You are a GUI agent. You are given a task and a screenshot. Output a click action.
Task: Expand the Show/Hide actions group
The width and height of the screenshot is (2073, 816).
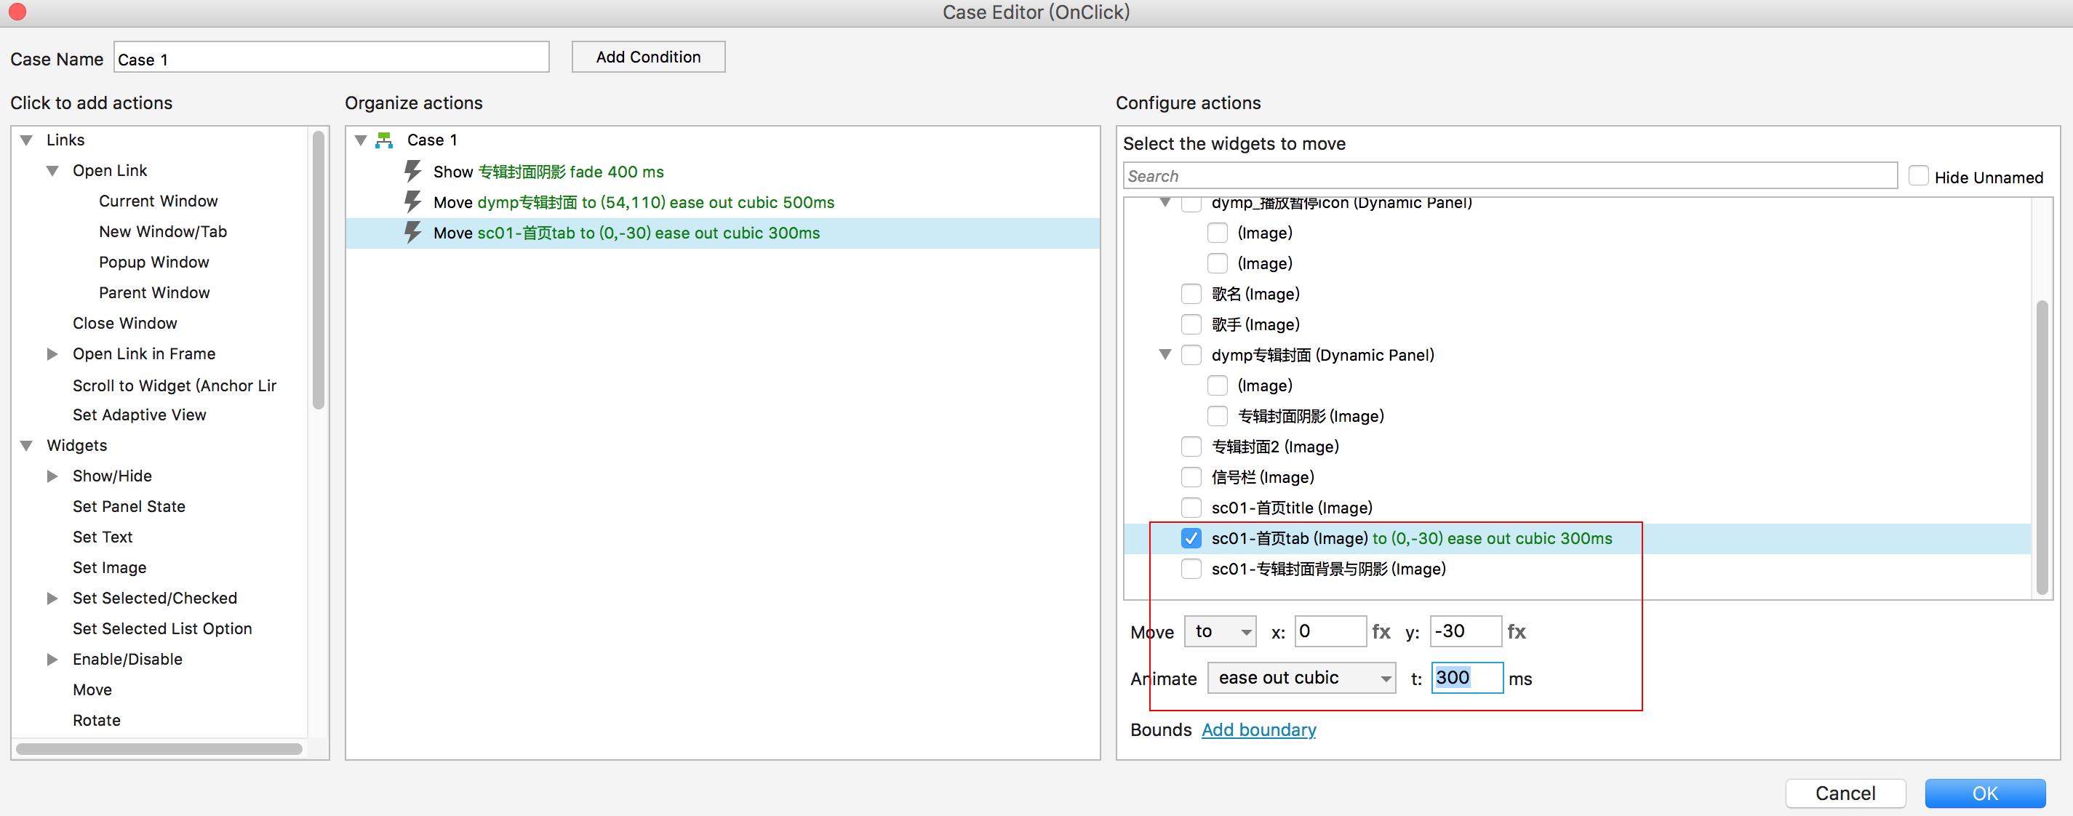pyautogui.click(x=52, y=476)
